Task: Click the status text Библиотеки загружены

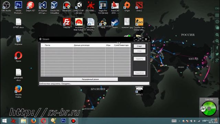Action: (x=55, y=84)
